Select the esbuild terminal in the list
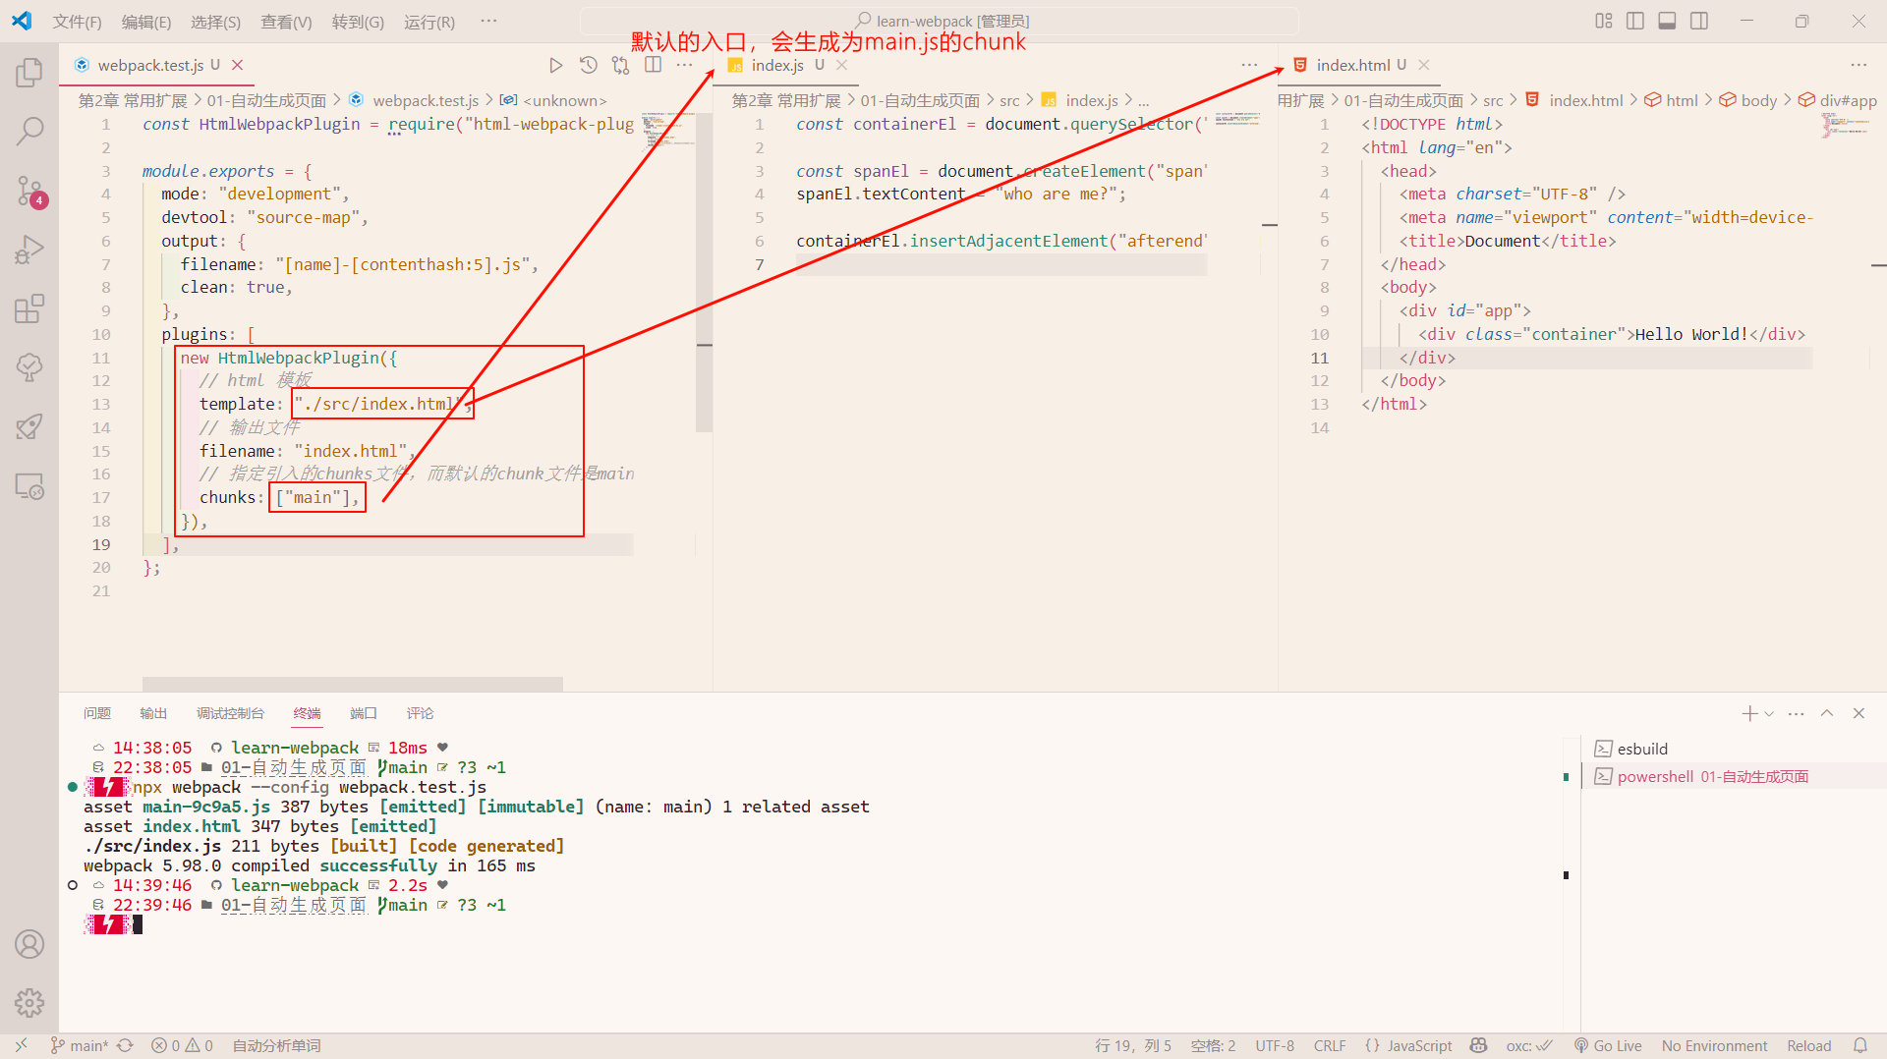The height and width of the screenshot is (1059, 1887). point(1734,749)
